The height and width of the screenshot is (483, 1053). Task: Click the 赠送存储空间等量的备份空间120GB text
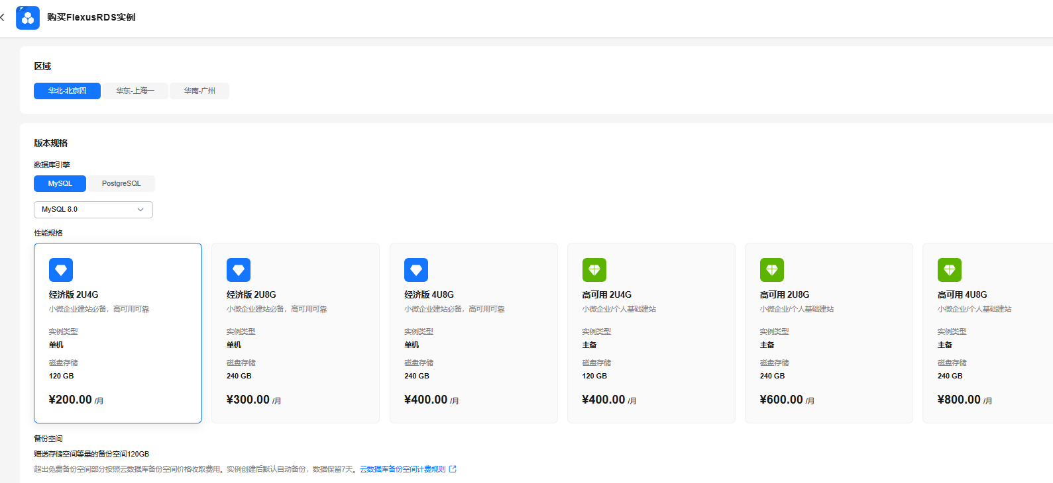(91, 454)
